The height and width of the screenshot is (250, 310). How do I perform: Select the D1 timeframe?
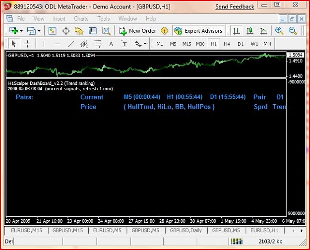pos(241,44)
